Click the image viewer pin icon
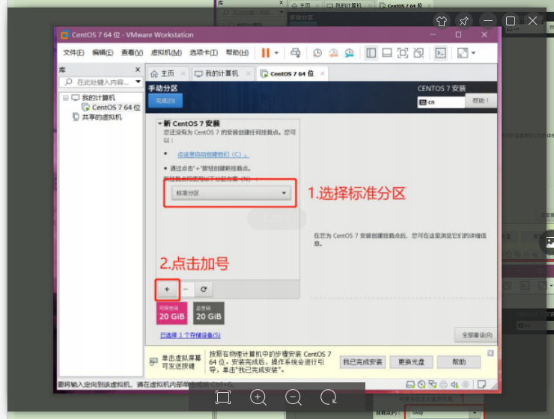 (x=464, y=21)
